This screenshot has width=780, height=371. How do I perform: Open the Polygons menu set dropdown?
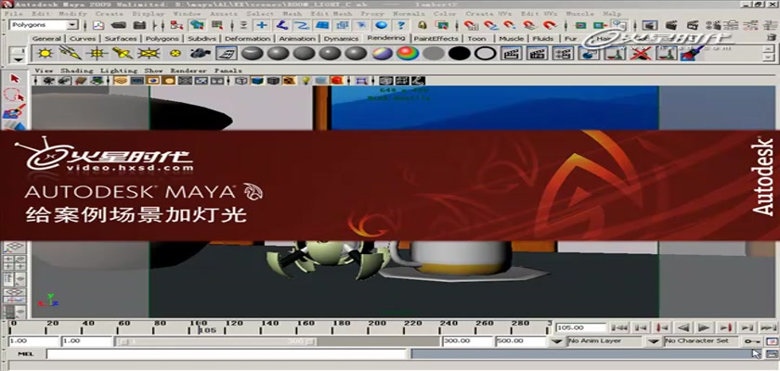coord(72,25)
